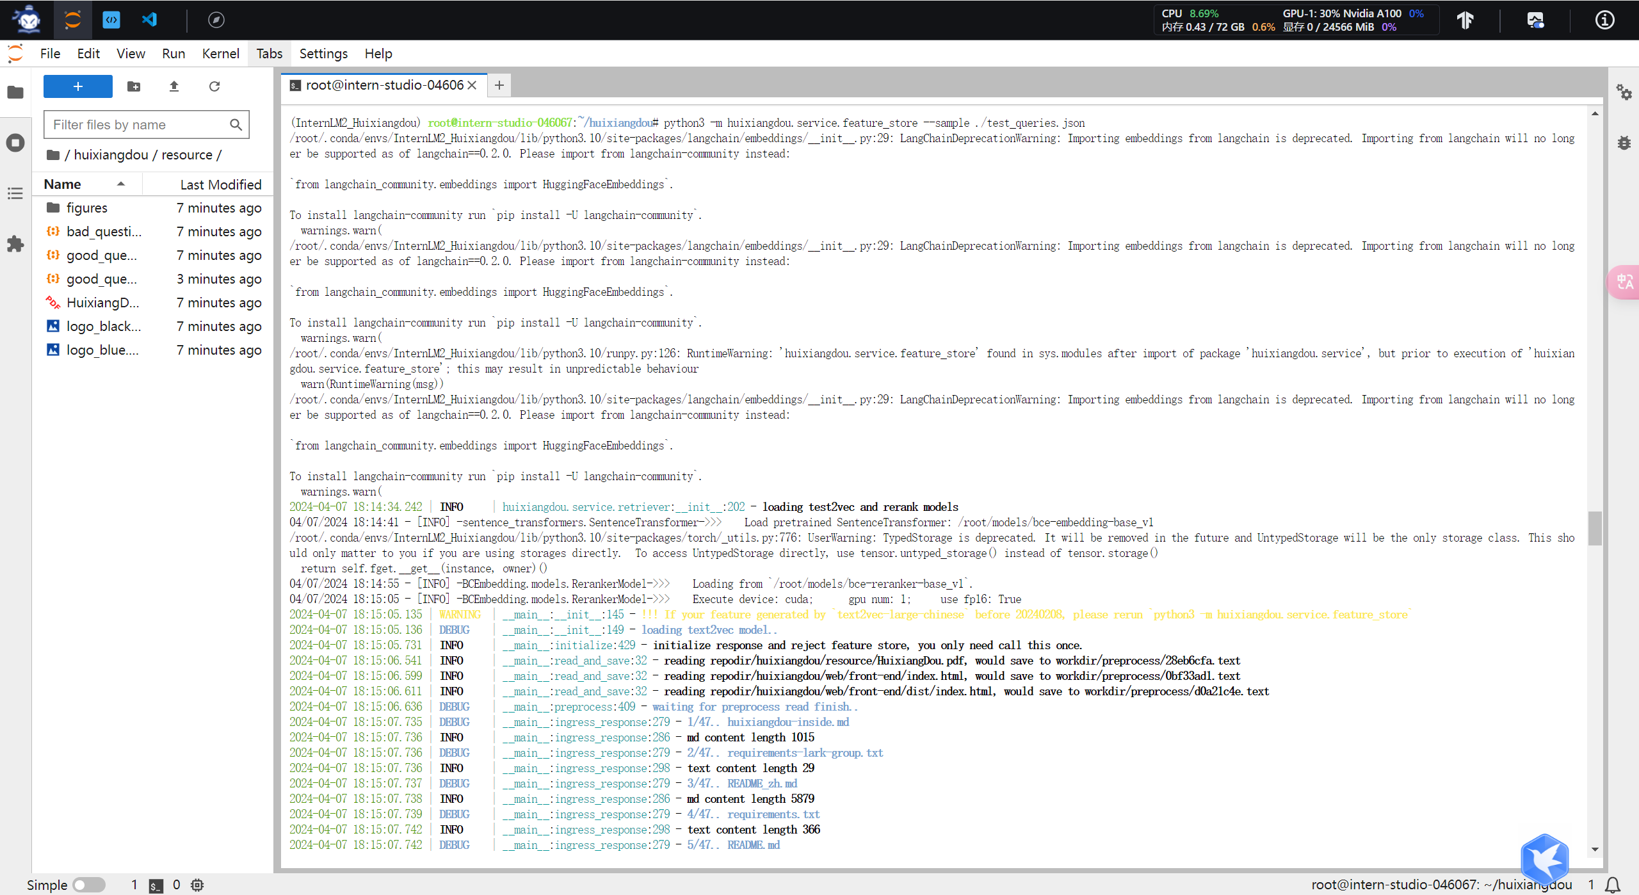Open the info circle icon
This screenshot has height=895, width=1639.
pyautogui.click(x=1604, y=20)
